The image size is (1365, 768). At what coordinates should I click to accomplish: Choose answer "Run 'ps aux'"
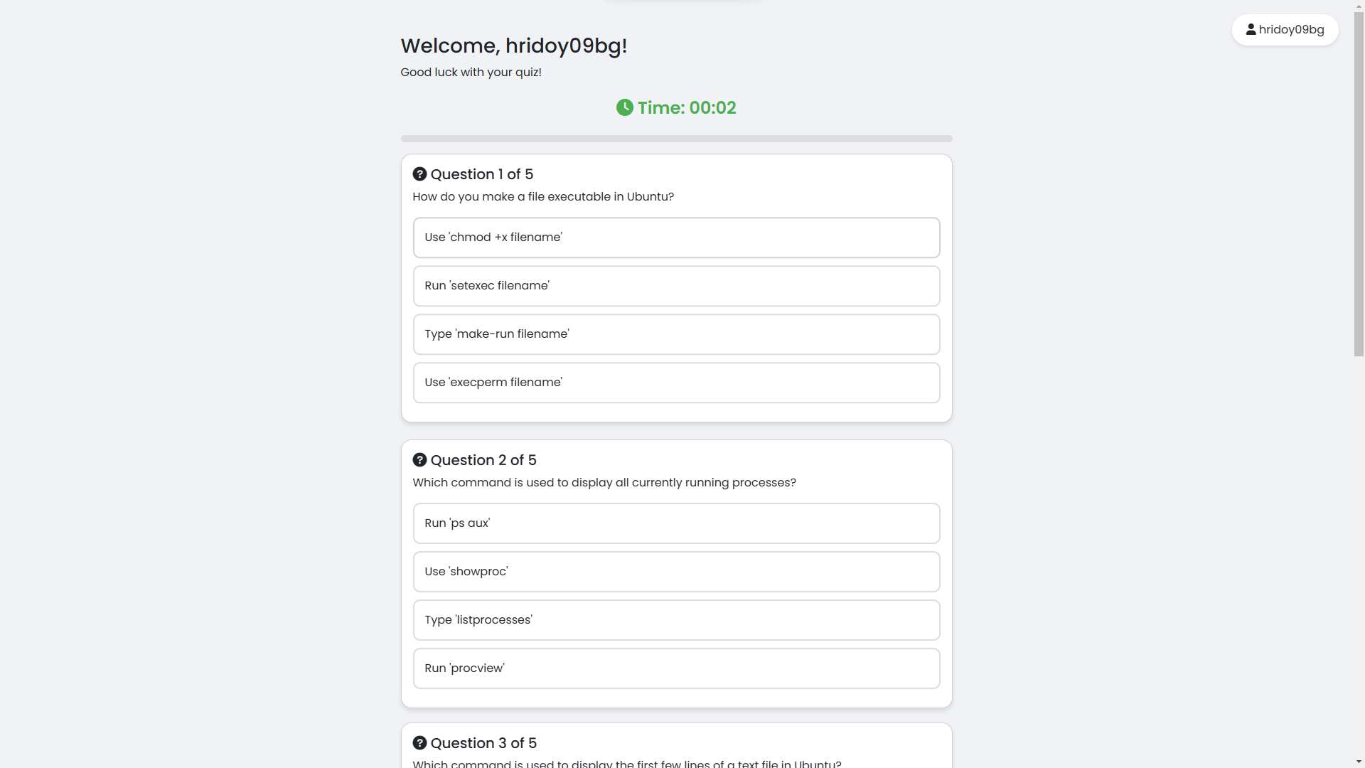pyautogui.click(x=676, y=523)
